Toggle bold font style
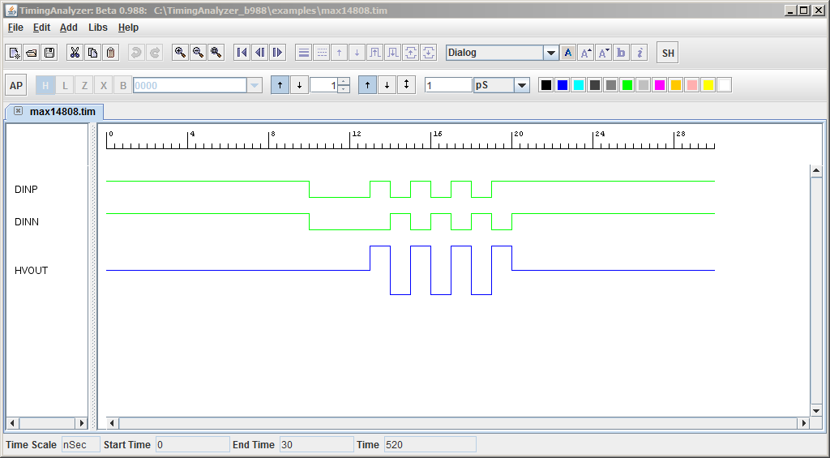 click(x=622, y=53)
